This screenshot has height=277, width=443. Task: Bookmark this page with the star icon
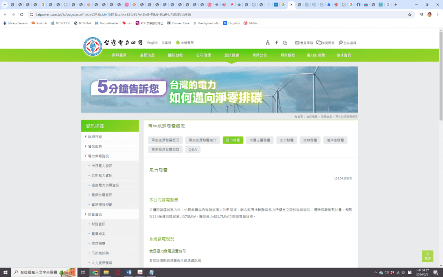click(409, 14)
